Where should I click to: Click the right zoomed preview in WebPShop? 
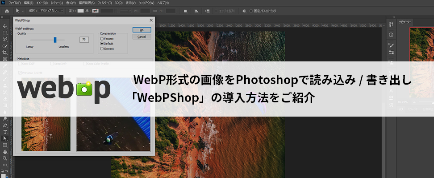click(x=113, y=114)
